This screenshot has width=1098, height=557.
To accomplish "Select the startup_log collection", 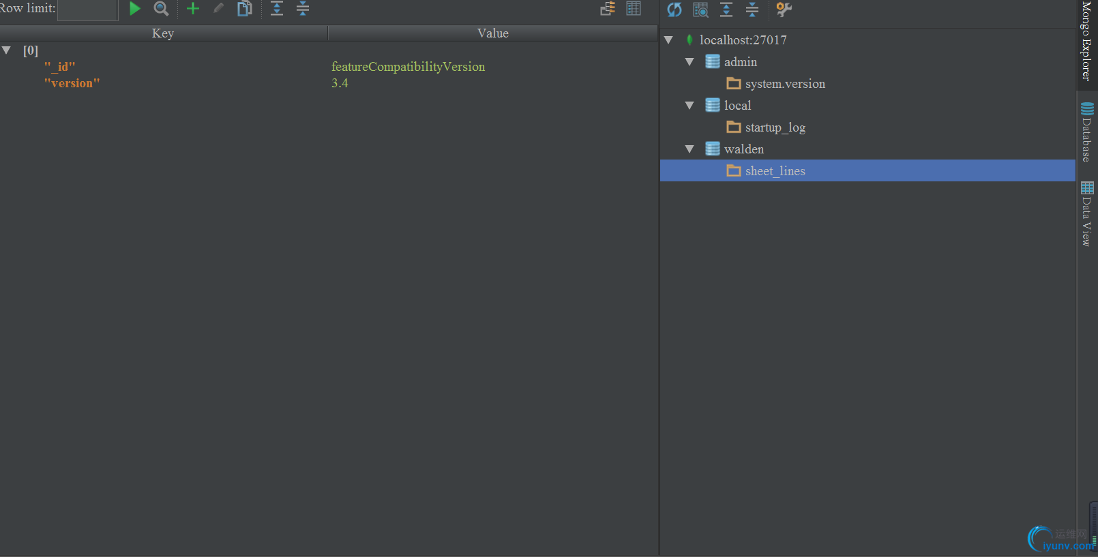I will (x=775, y=127).
